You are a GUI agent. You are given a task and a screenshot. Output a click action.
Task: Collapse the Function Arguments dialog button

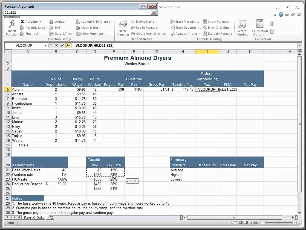(154, 13)
